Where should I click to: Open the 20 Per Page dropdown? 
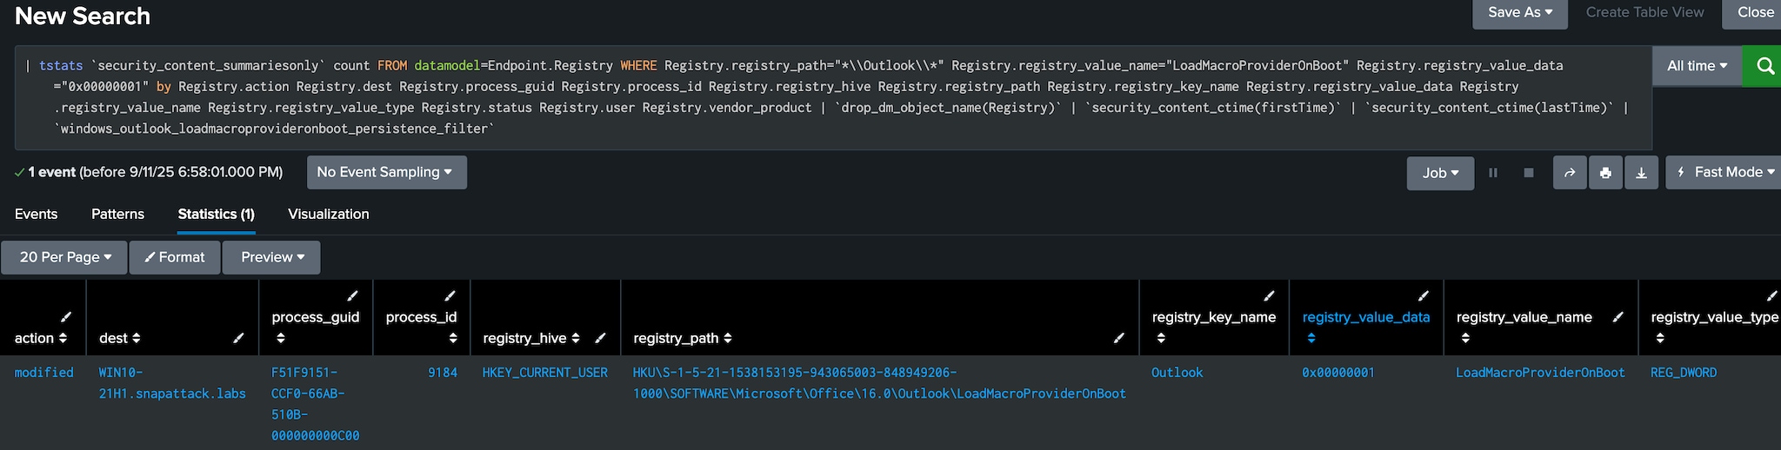(x=65, y=257)
